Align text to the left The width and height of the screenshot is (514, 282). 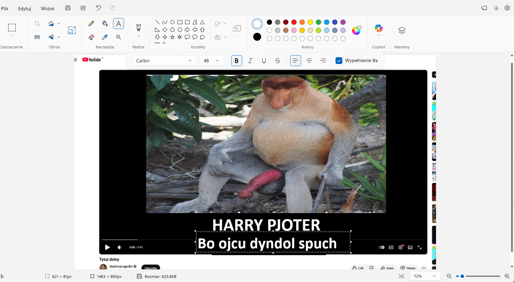296,61
